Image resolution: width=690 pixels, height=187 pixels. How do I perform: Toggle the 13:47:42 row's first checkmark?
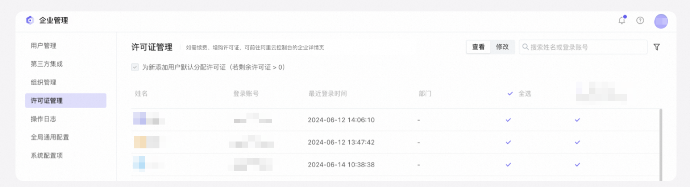tap(508, 142)
